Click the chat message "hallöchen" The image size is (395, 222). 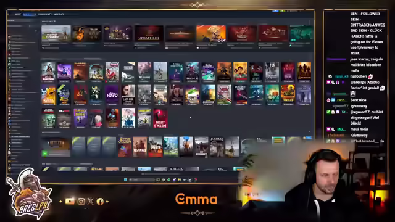click(359, 76)
